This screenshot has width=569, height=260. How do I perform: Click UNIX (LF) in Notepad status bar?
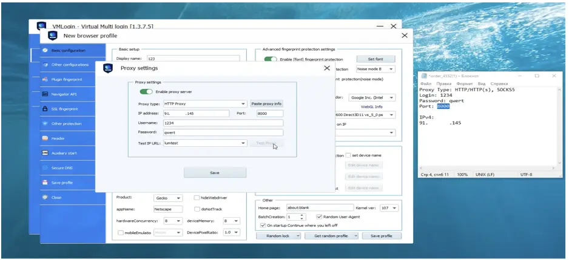coord(485,175)
